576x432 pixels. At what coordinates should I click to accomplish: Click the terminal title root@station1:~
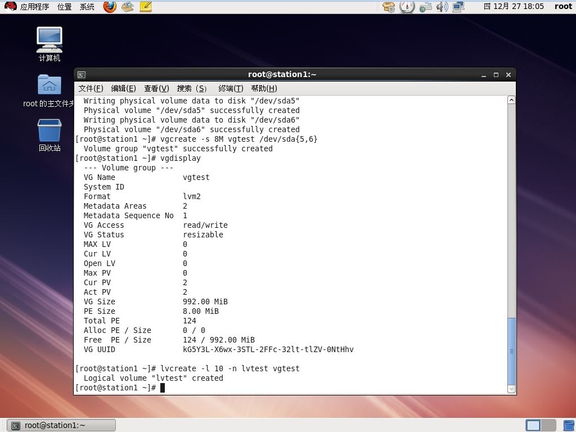282,75
